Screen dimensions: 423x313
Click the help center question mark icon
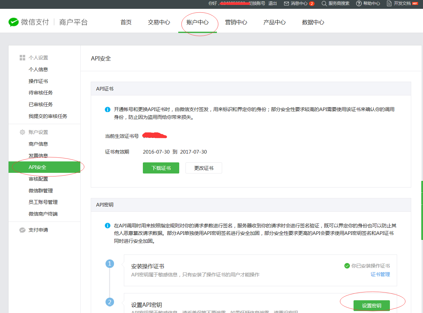click(359, 4)
